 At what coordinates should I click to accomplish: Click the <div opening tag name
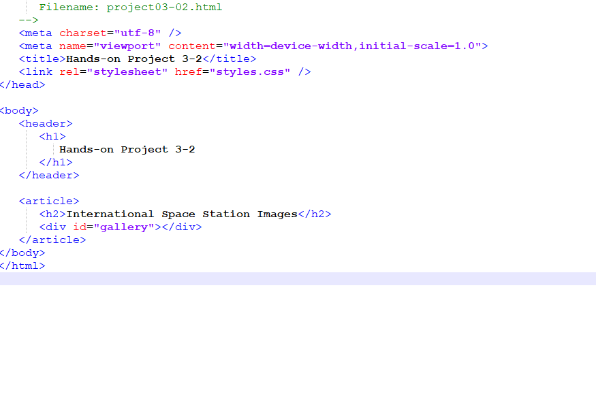tap(52, 227)
